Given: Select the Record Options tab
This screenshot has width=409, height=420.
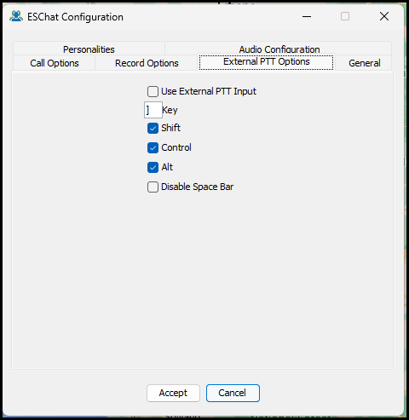Looking at the screenshot, I should point(147,63).
